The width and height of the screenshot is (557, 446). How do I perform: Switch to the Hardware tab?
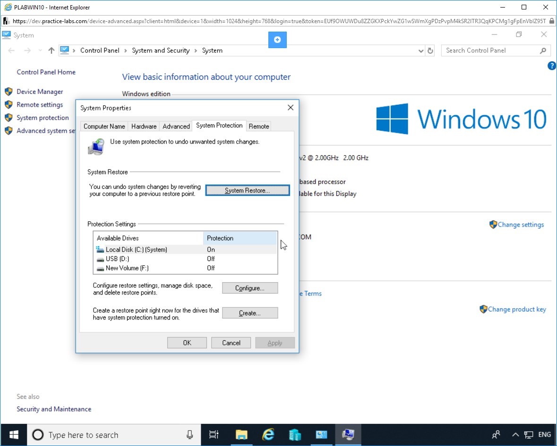click(x=144, y=126)
